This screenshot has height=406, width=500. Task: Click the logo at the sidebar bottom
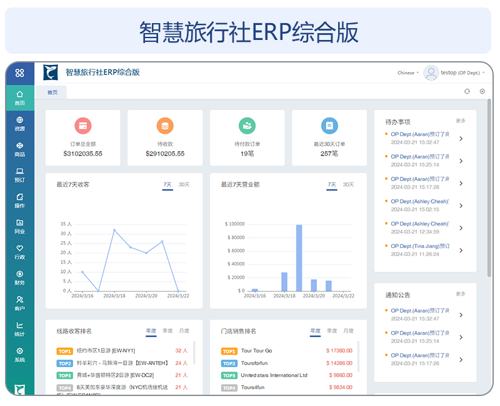click(x=20, y=390)
